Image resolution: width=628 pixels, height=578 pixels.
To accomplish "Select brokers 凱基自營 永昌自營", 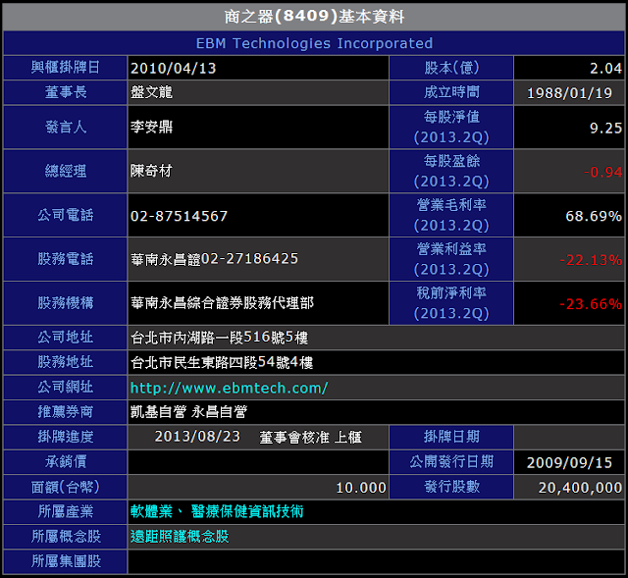I will 188,412.
